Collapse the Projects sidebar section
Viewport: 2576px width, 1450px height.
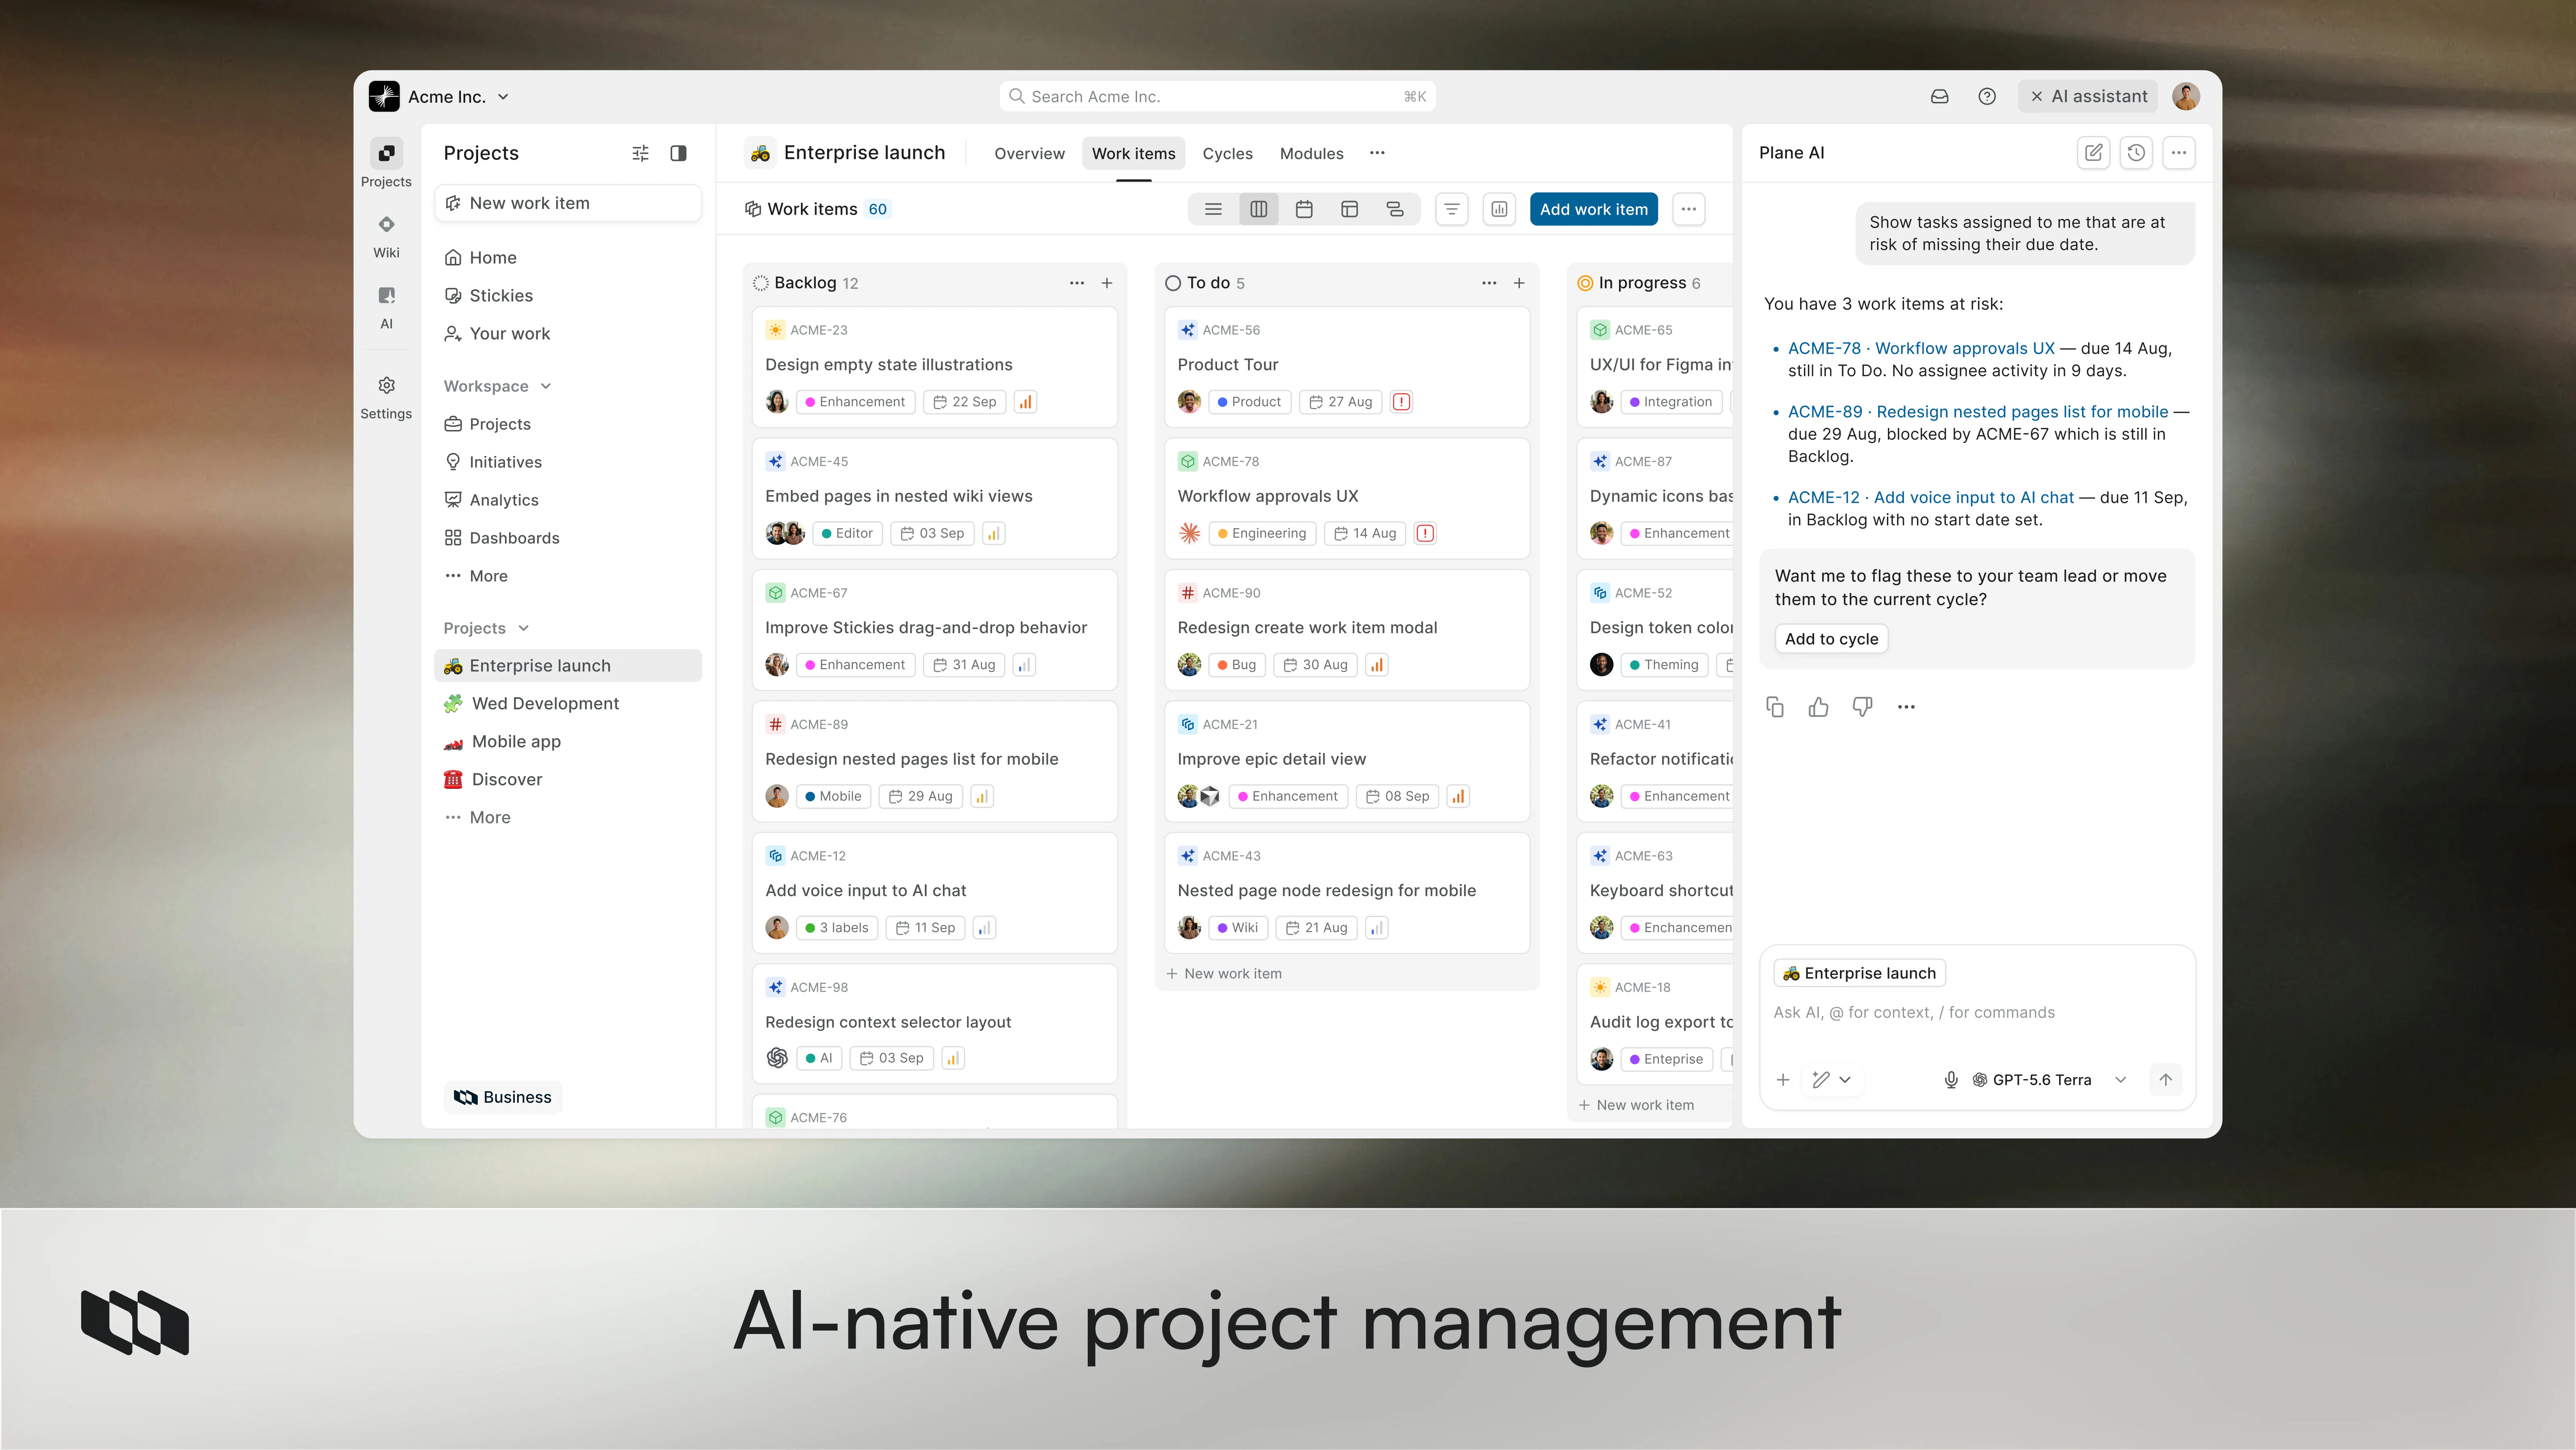pyautogui.click(x=487, y=628)
